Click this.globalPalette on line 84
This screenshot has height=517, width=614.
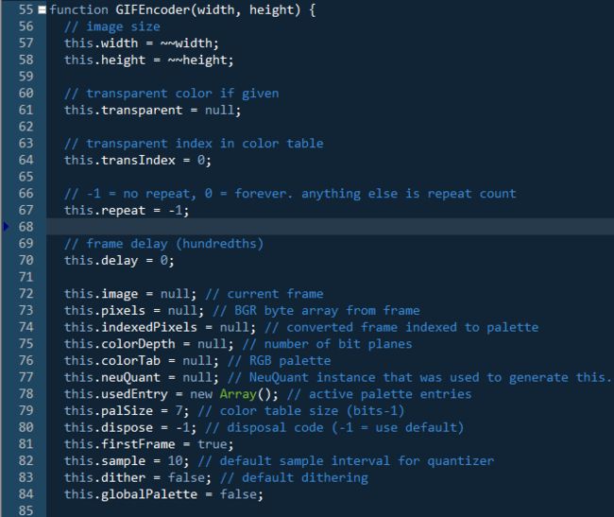click(x=130, y=494)
